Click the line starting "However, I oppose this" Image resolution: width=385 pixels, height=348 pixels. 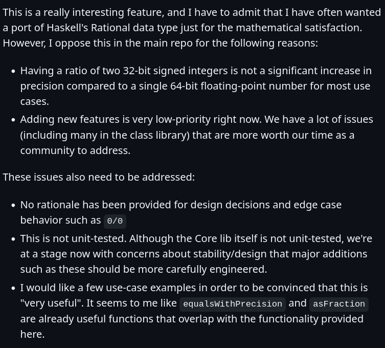coord(160,43)
